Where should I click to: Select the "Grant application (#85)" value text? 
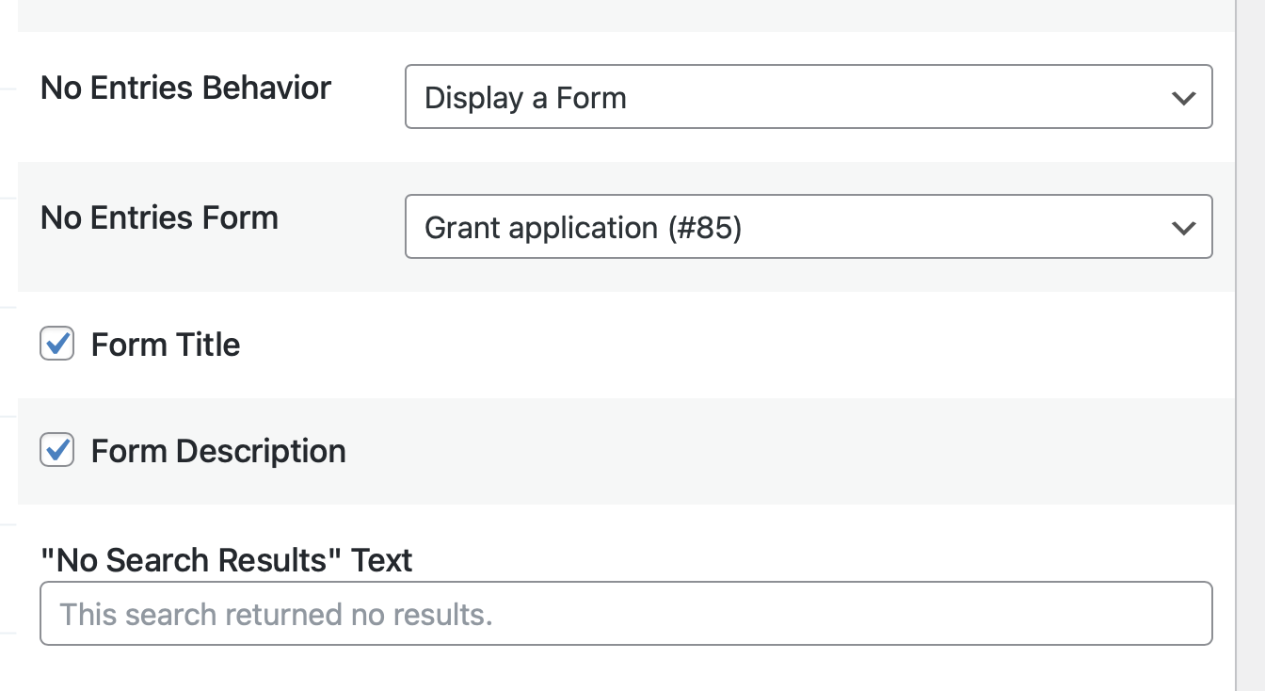(583, 228)
